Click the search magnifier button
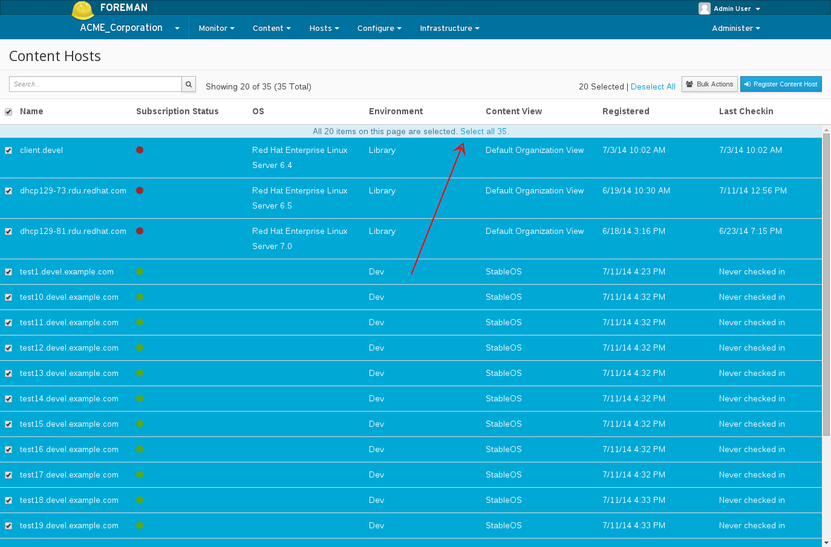The width and height of the screenshot is (831, 547). [189, 84]
